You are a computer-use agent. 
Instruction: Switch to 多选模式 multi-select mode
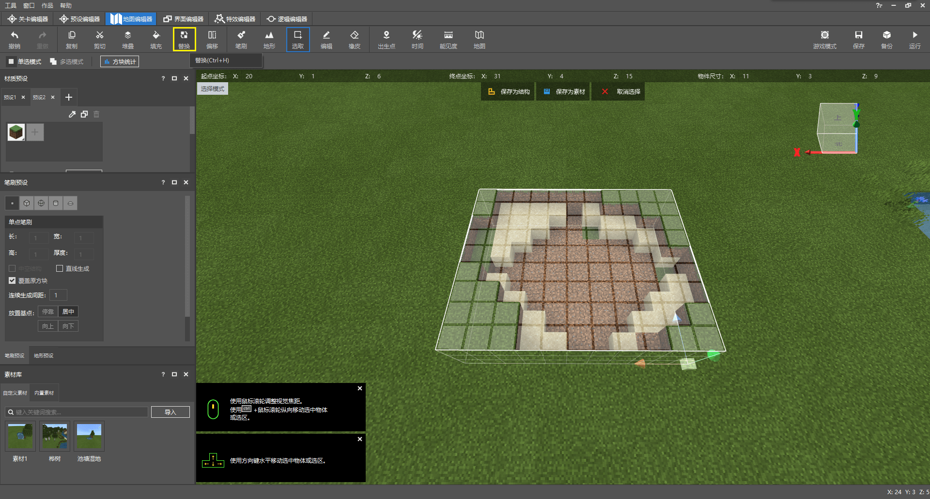[67, 61]
